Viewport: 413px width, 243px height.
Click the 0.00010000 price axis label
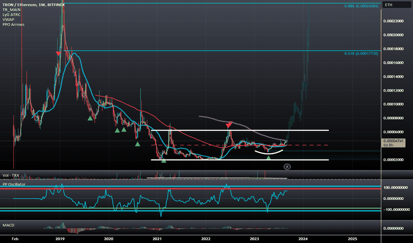coord(394,104)
